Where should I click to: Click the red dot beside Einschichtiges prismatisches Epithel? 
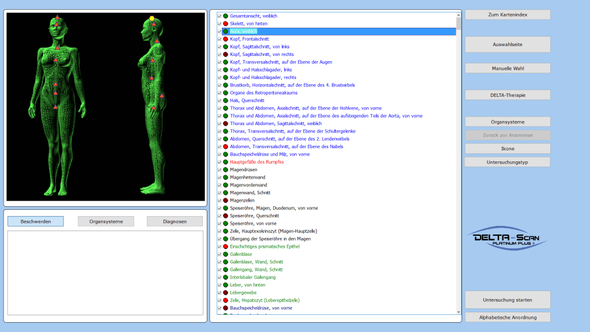click(x=225, y=247)
